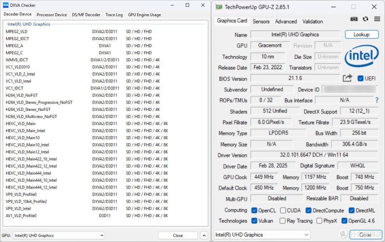Click the BIOS Version field 21.1.6

[x=295, y=78]
